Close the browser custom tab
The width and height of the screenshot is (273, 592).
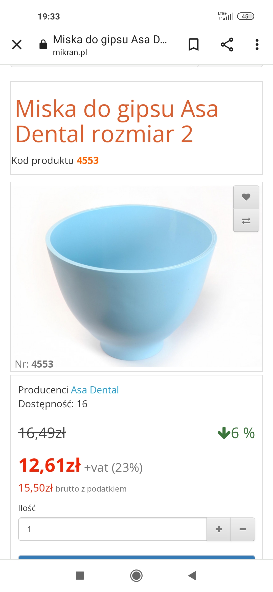click(x=17, y=45)
